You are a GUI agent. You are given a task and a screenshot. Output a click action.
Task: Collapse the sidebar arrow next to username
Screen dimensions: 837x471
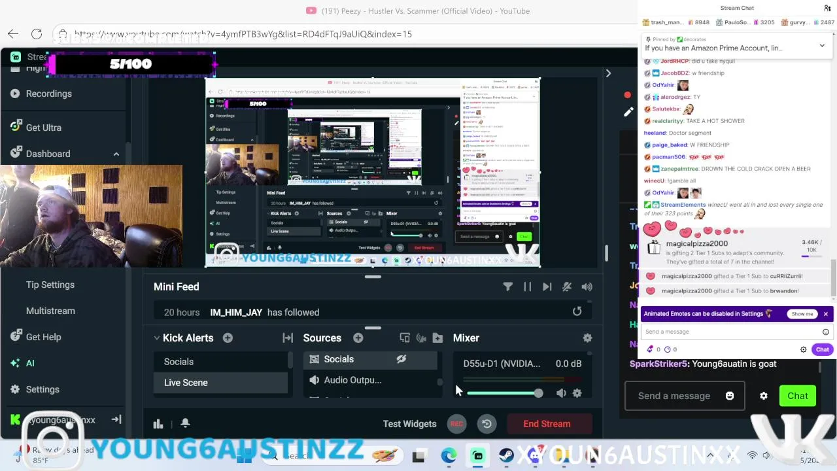[x=116, y=419]
